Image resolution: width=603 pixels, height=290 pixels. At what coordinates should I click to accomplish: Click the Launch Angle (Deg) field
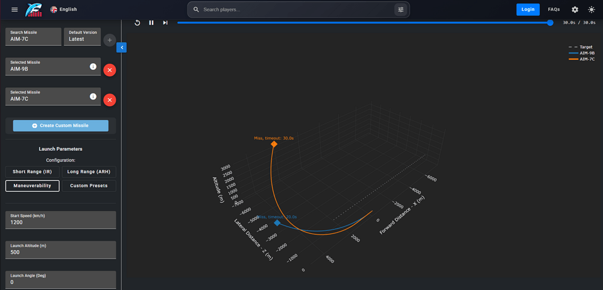(61, 280)
